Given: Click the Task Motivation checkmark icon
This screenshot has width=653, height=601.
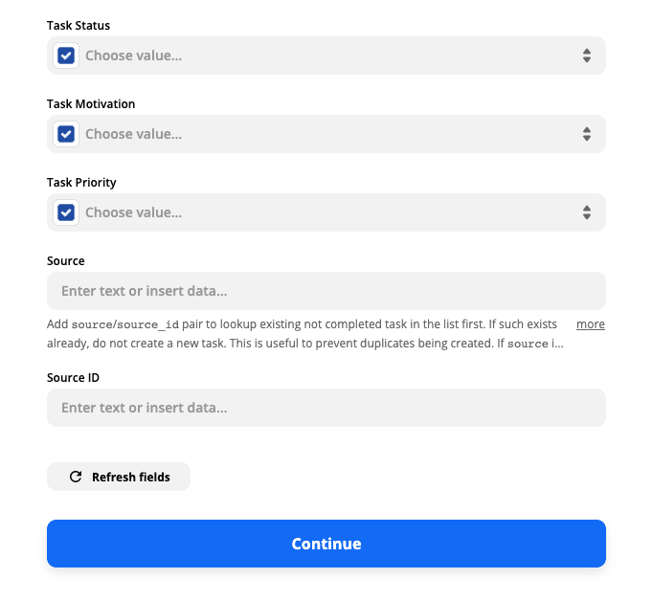Looking at the screenshot, I should coord(66,134).
